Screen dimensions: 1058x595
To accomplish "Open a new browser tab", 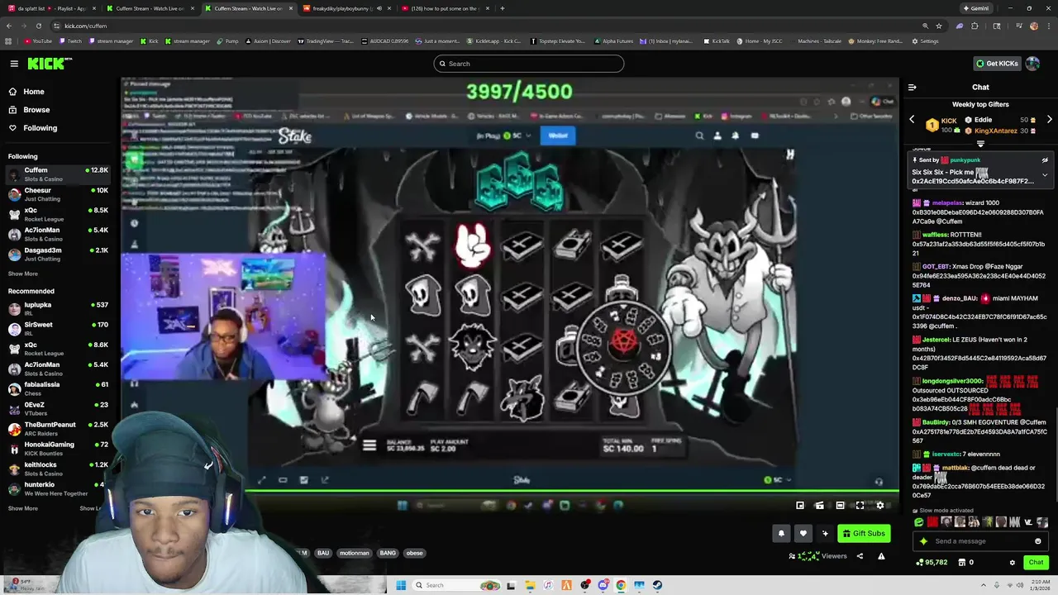I will (502, 8).
